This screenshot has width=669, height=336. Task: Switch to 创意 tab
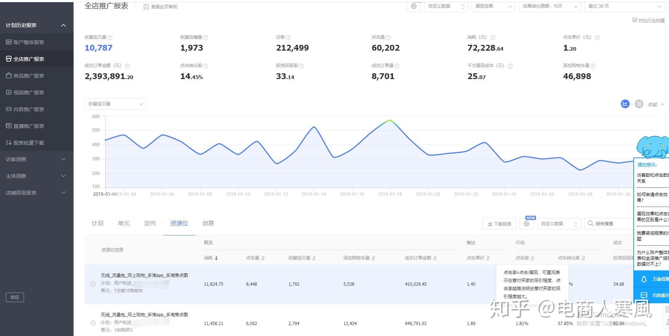pos(208,223)
